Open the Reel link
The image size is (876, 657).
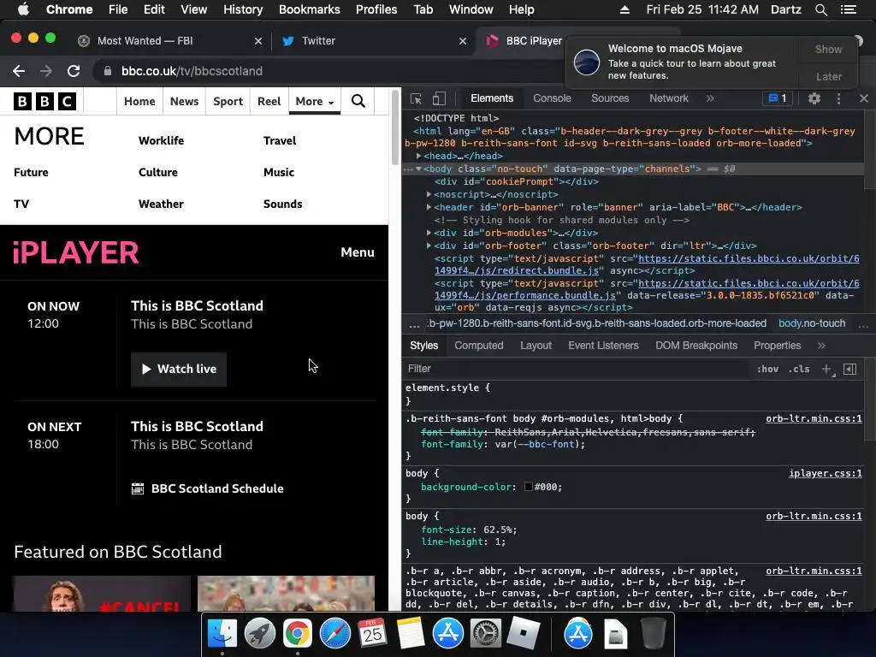point(269,102)
